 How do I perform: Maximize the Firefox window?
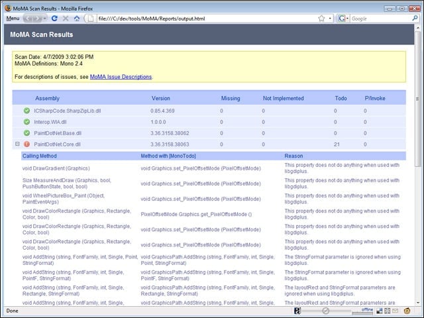point(402,9)
